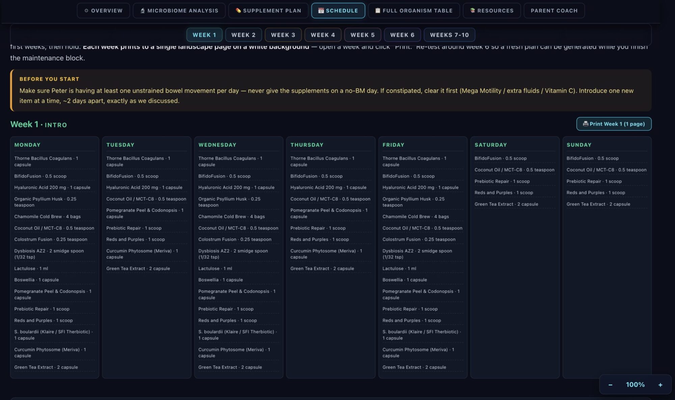The height and width of the screenshot is (400, 675).
Task: Increase zoom with the plus button
Action: point(660,385)
